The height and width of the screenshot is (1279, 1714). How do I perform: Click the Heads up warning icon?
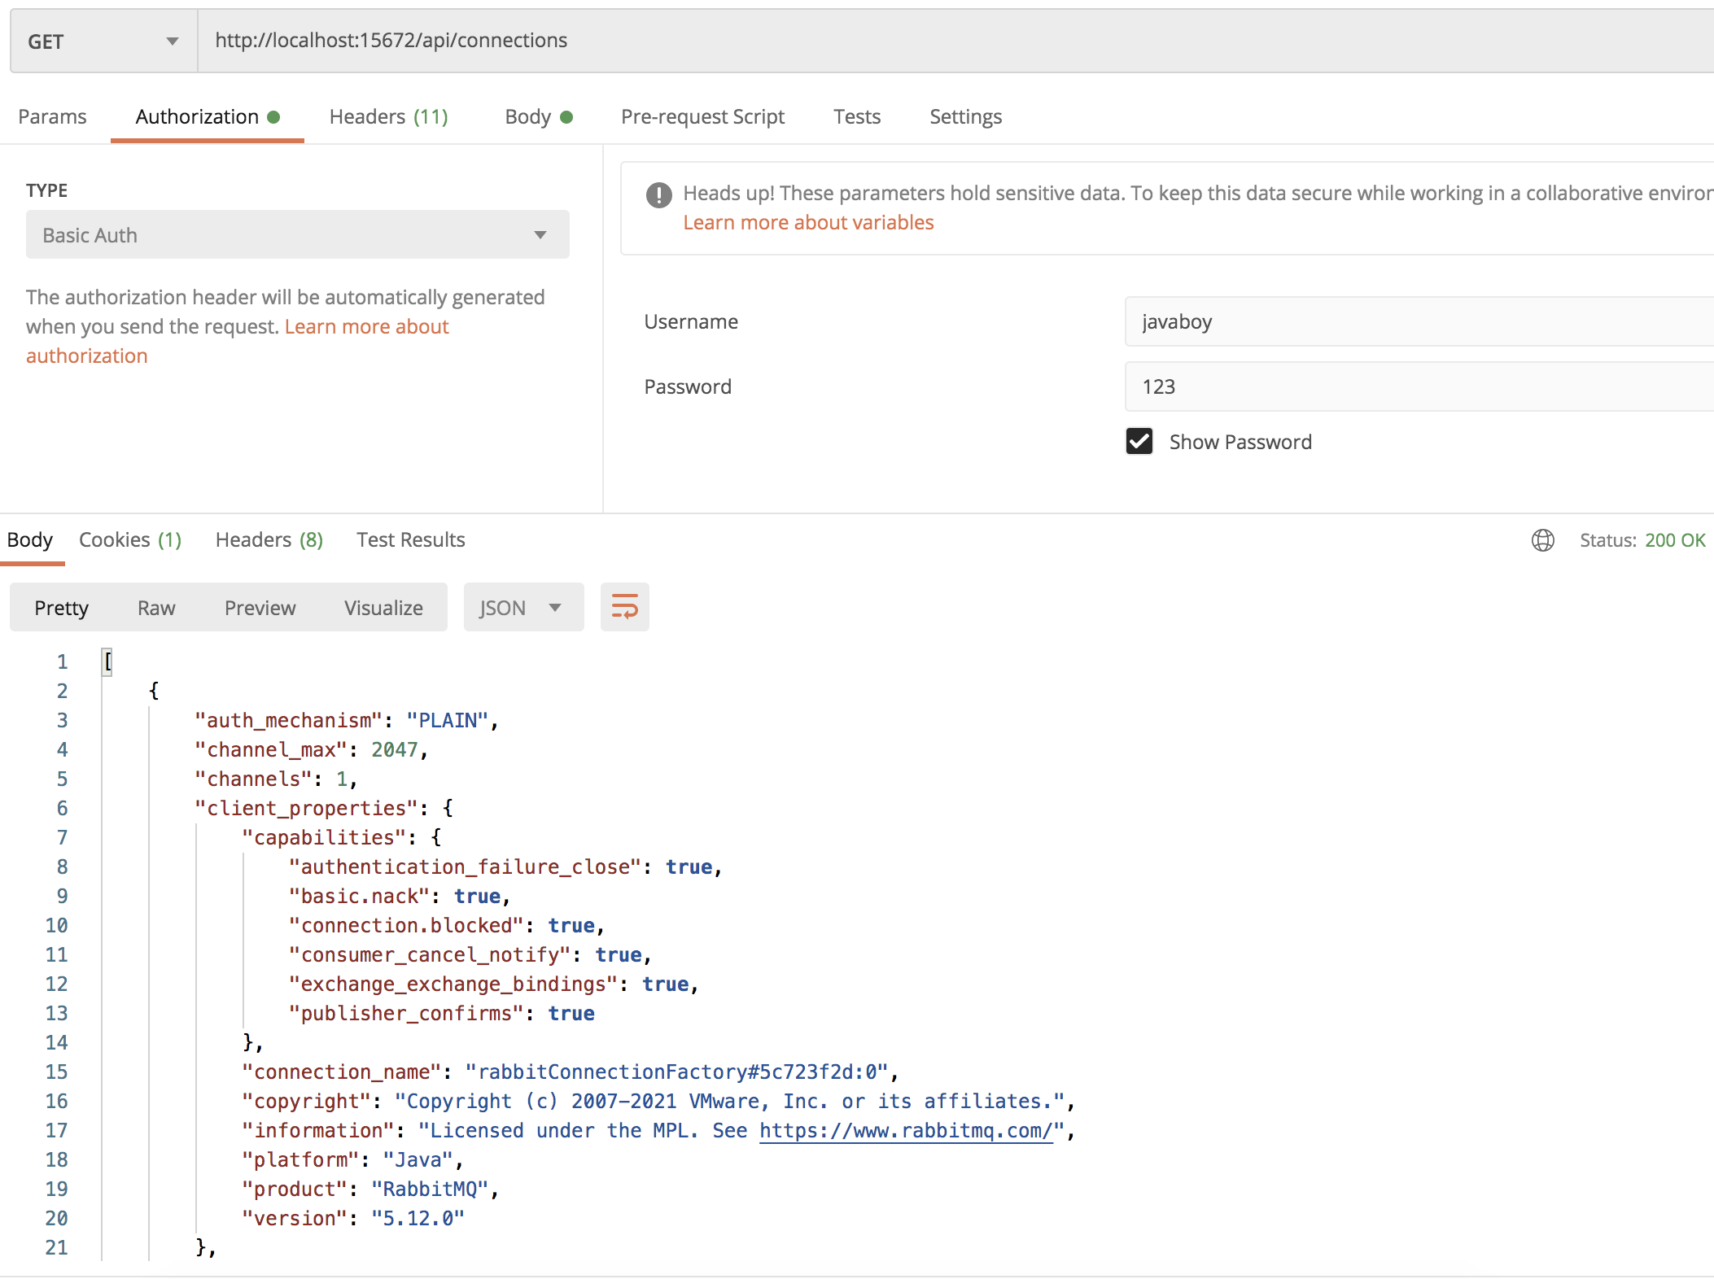(x=658, y=194)
